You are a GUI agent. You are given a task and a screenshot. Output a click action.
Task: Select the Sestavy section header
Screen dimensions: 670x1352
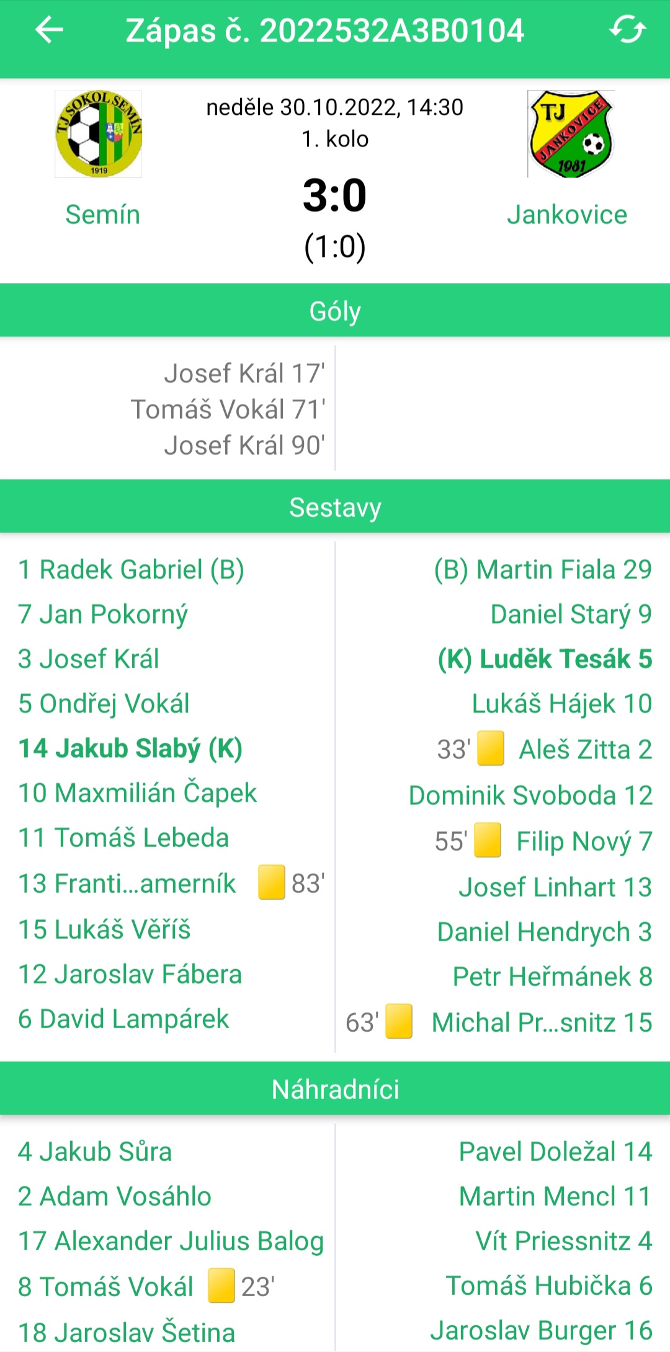[335, 507]
